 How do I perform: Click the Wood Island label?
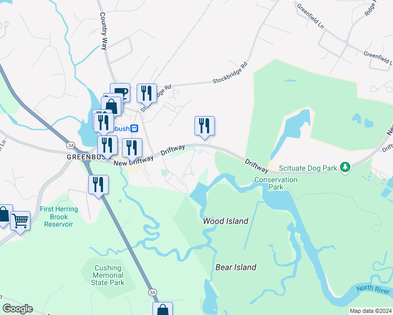[225, 221]
